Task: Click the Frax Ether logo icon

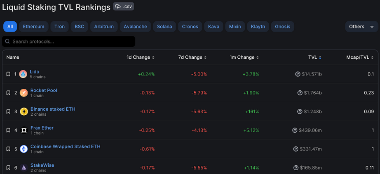Action: 24,130
